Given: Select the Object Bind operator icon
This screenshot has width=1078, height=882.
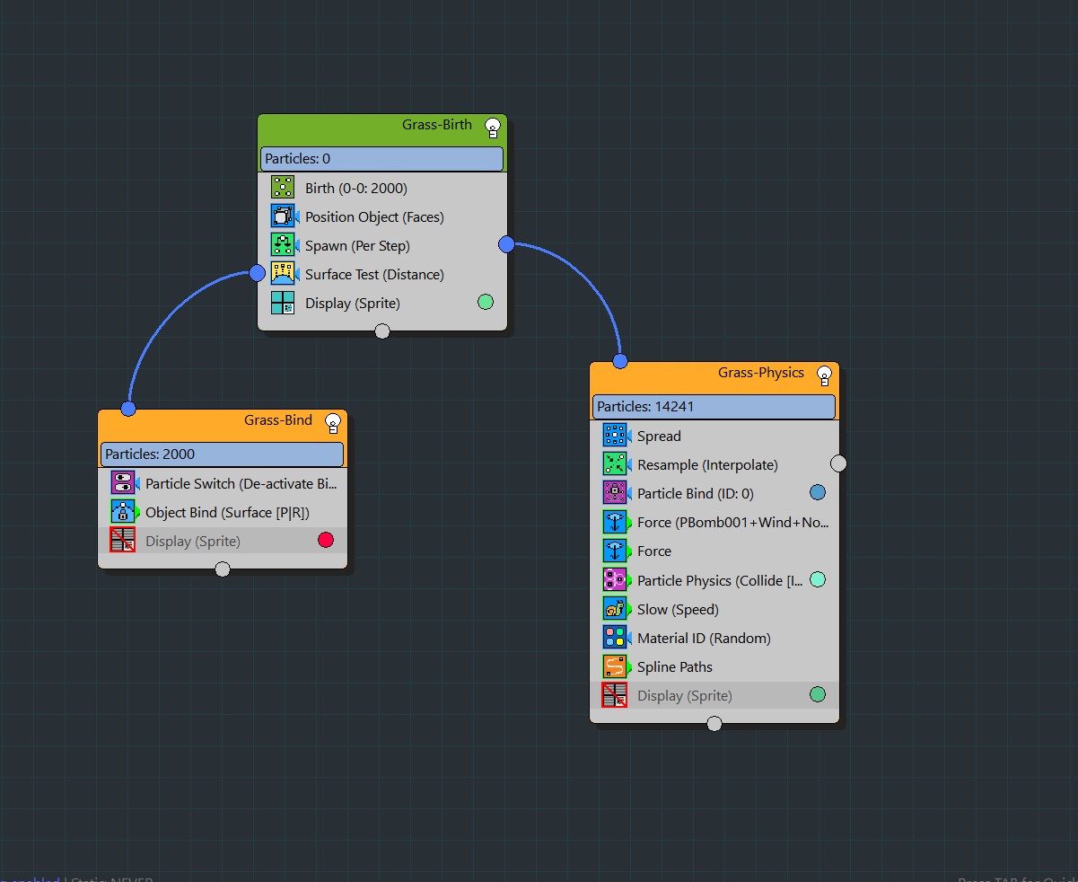Looking at the screenshot, I should click(123, 512).
